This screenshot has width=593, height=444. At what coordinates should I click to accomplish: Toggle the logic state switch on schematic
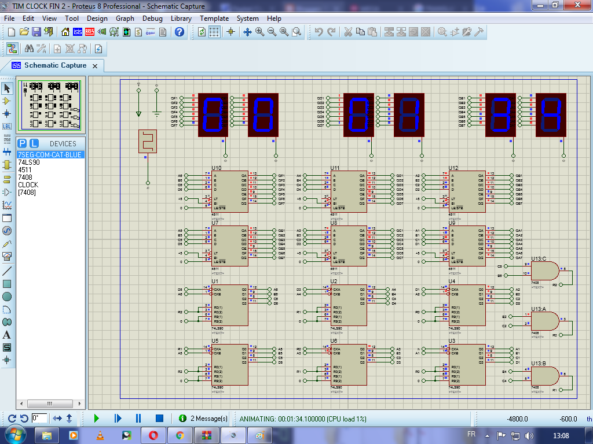[148, 142]
